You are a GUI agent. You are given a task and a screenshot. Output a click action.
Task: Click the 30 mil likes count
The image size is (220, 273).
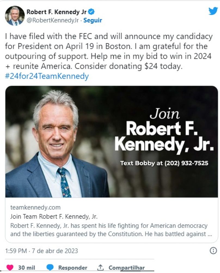coord(27,268)
